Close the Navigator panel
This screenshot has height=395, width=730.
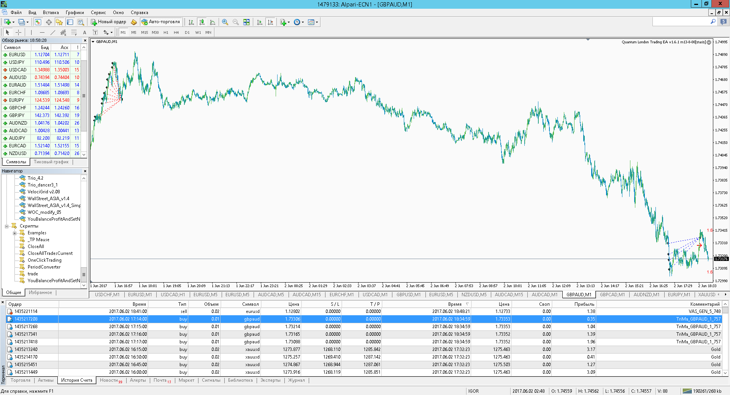(85, 171)
